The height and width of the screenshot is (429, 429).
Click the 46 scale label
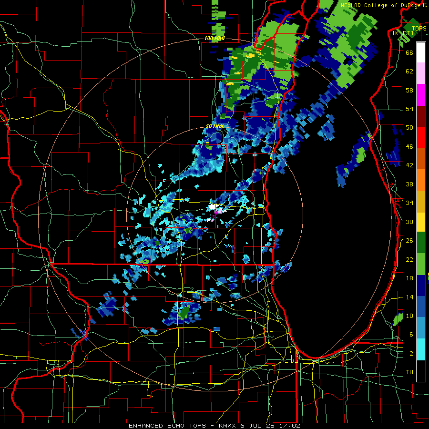click(x=409, y=147)
